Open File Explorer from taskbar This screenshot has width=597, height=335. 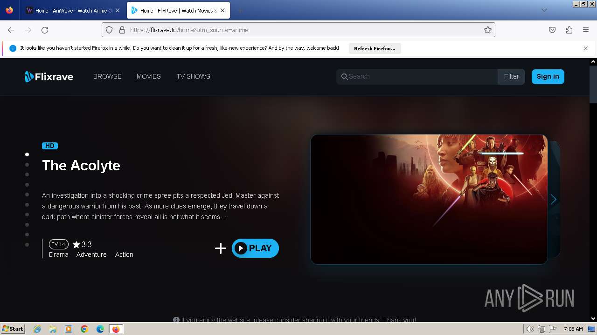click(53, 329)
